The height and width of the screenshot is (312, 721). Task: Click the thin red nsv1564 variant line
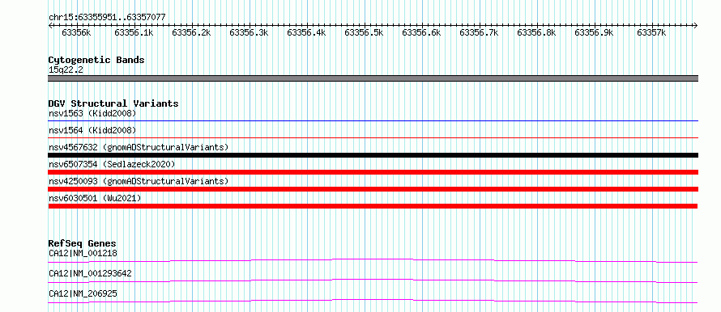(x=373, y=137)
